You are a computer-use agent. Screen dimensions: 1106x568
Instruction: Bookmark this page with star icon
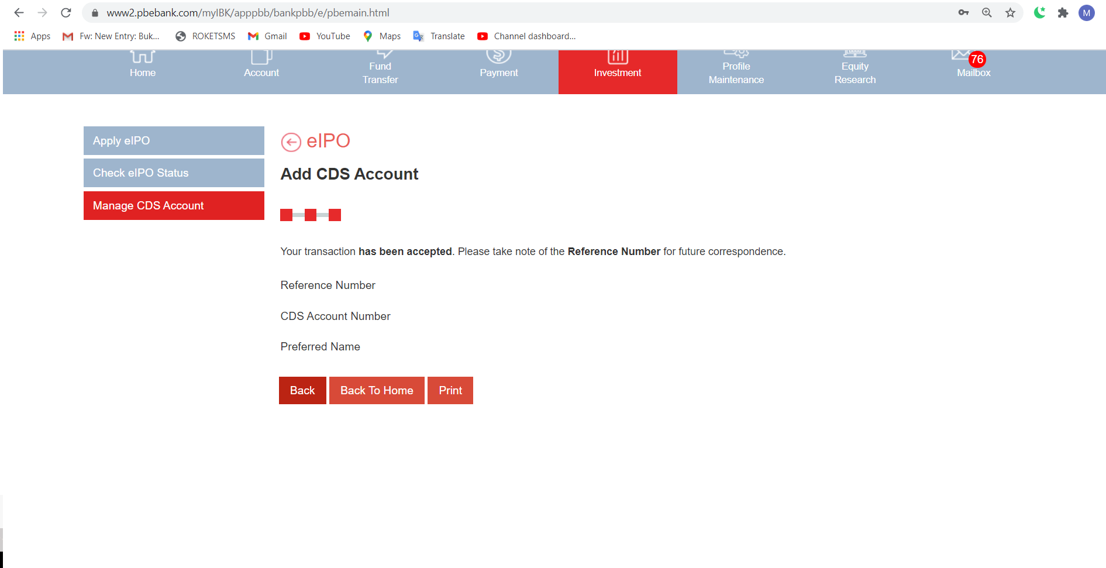pos(1010,13)
